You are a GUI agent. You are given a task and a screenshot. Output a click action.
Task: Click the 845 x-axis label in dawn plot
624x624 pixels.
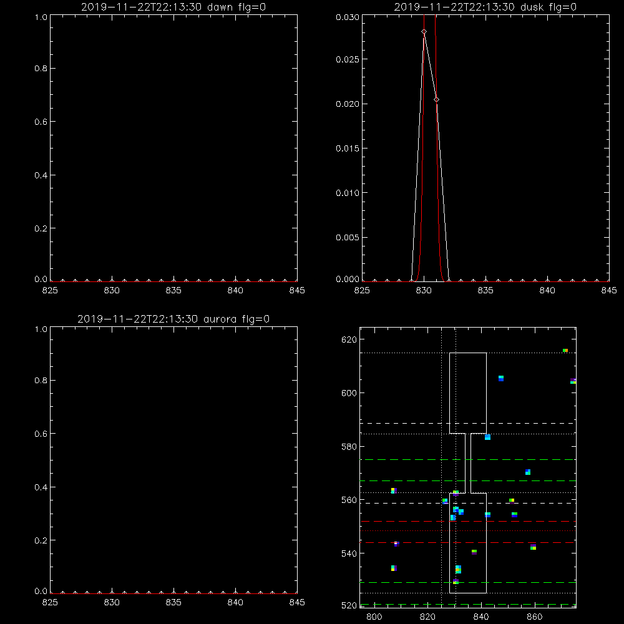[297, 291]
